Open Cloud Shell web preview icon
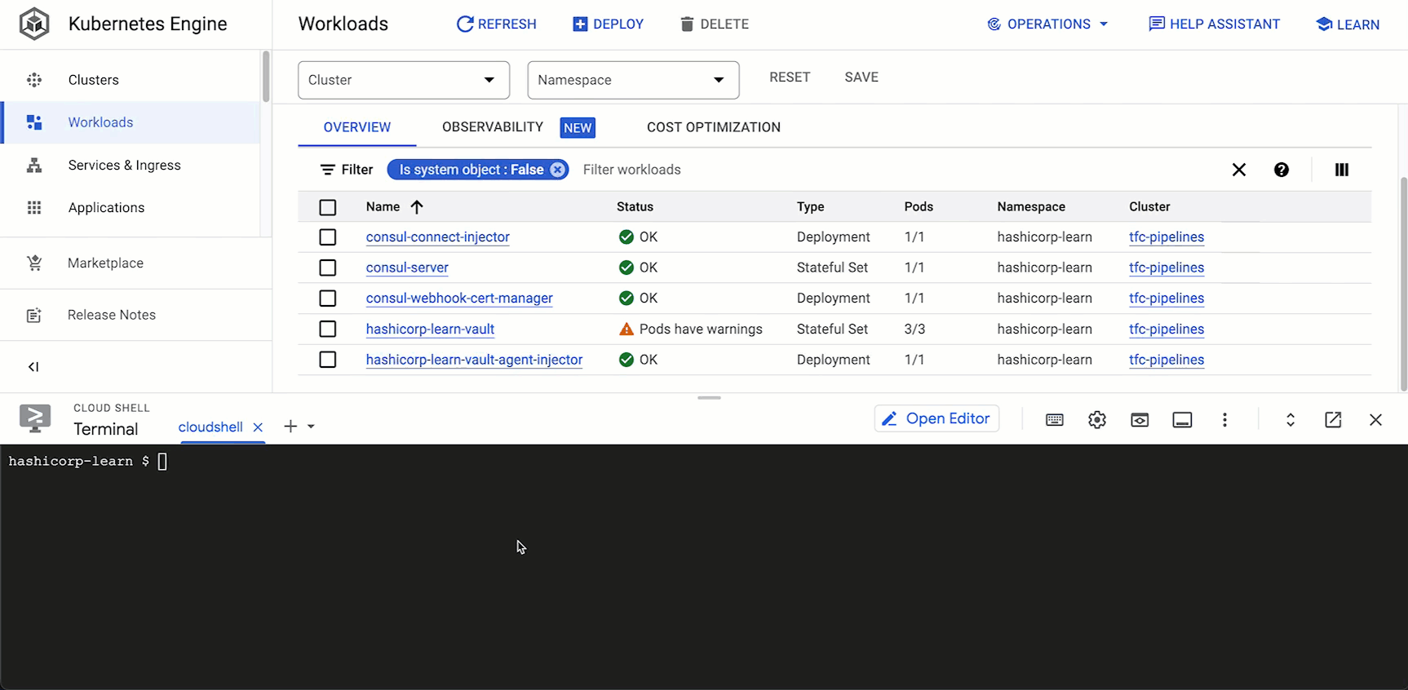The width and height of the screenshot is (1408, 690). coord(1140,420)
